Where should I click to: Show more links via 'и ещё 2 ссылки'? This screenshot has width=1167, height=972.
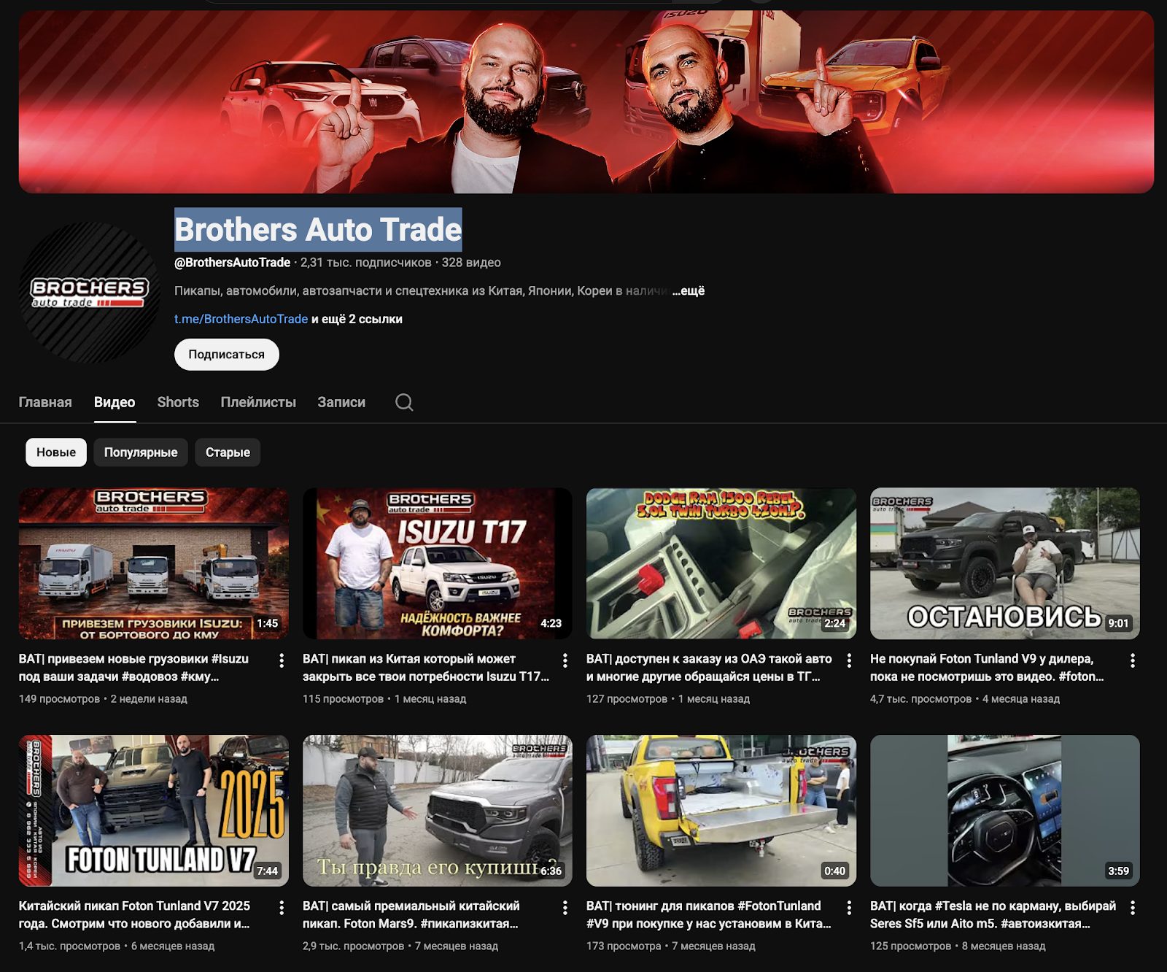pyautogui.click(x=357, y=319)
